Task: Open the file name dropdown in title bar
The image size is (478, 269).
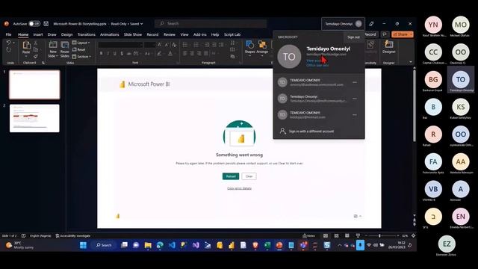Action: (141, 24)
